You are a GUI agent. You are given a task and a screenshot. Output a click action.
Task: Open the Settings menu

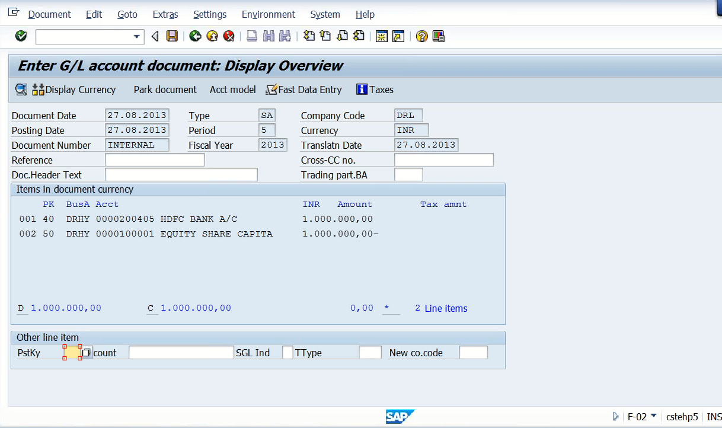[x=210, y=14]
